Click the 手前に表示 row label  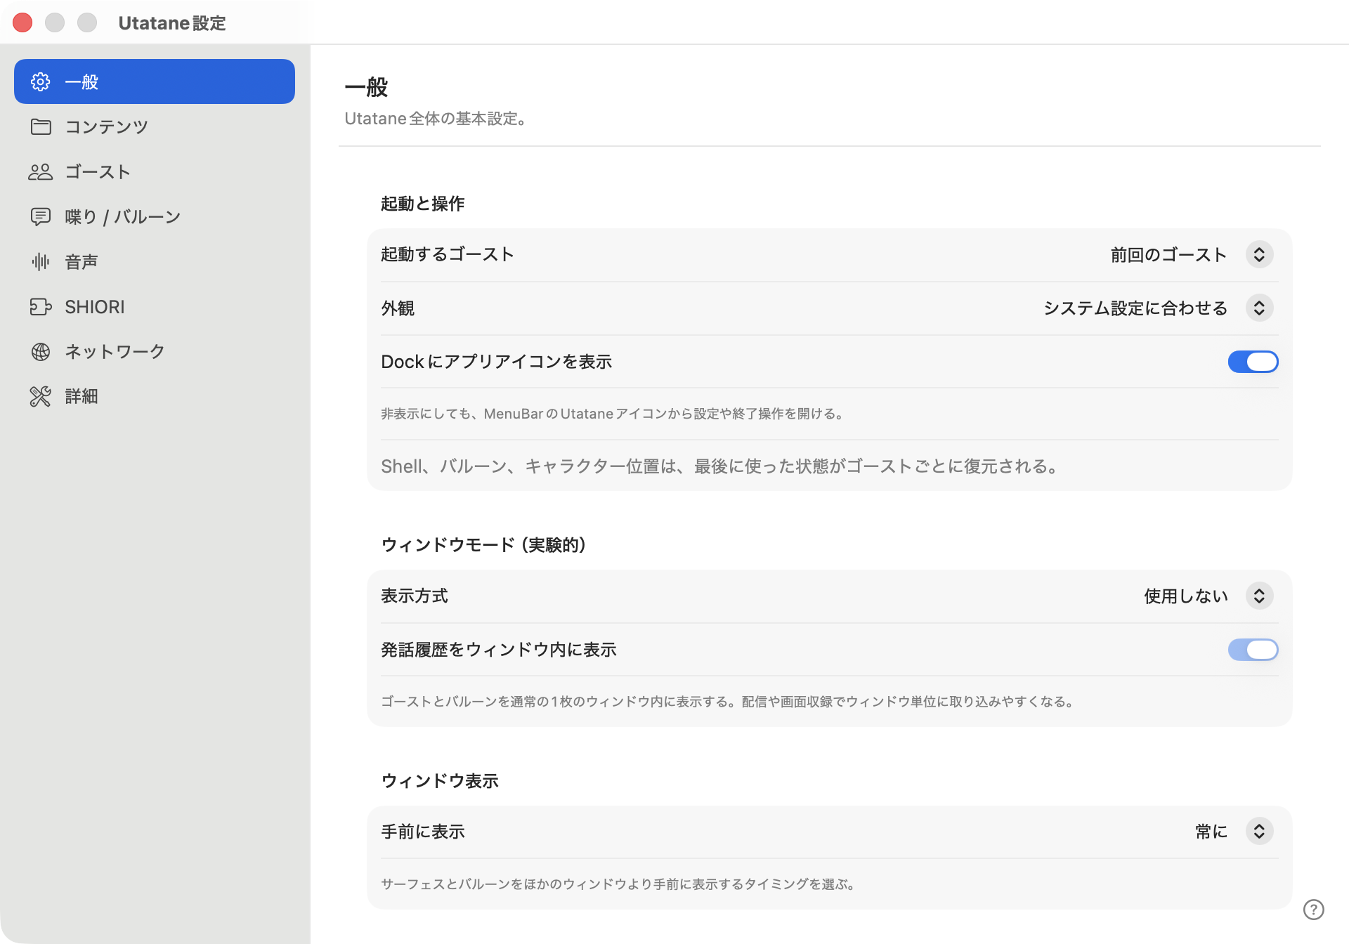(x=423, y=832)
